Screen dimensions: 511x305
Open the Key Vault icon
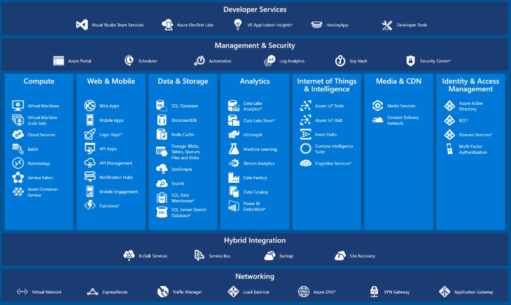pyautogui.click(x=339, y=60)
